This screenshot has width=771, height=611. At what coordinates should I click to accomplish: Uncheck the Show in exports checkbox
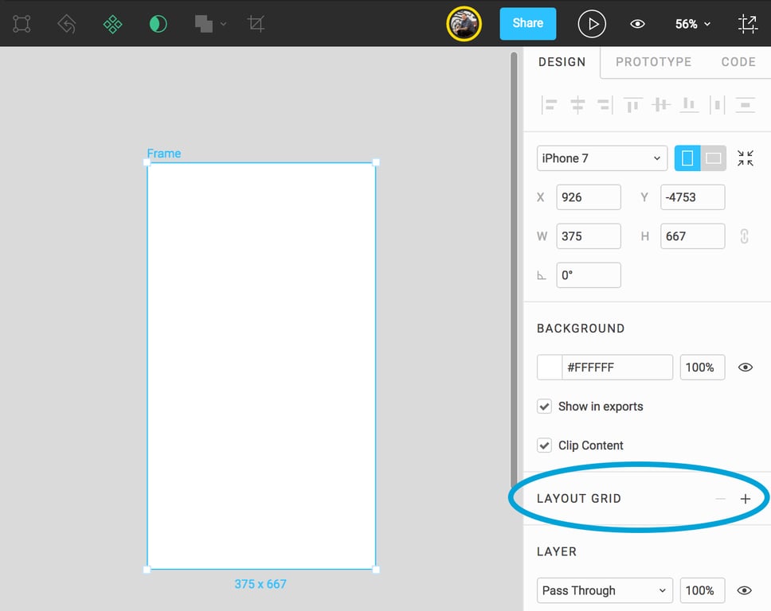coord(545,407)
